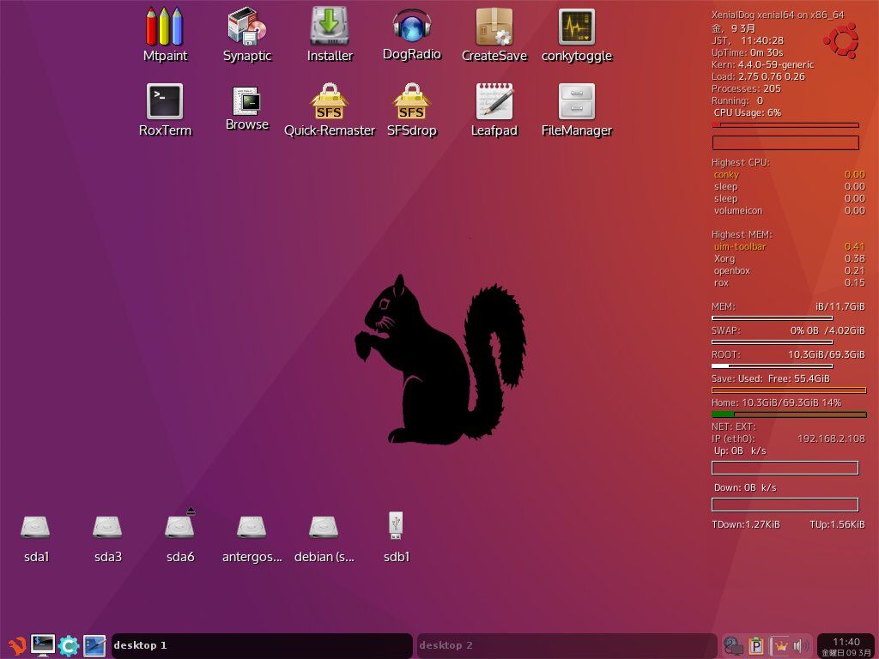Switch to the desktop 2 pager button
This screenshot has height=659, width=879.
tap(567, 645)
